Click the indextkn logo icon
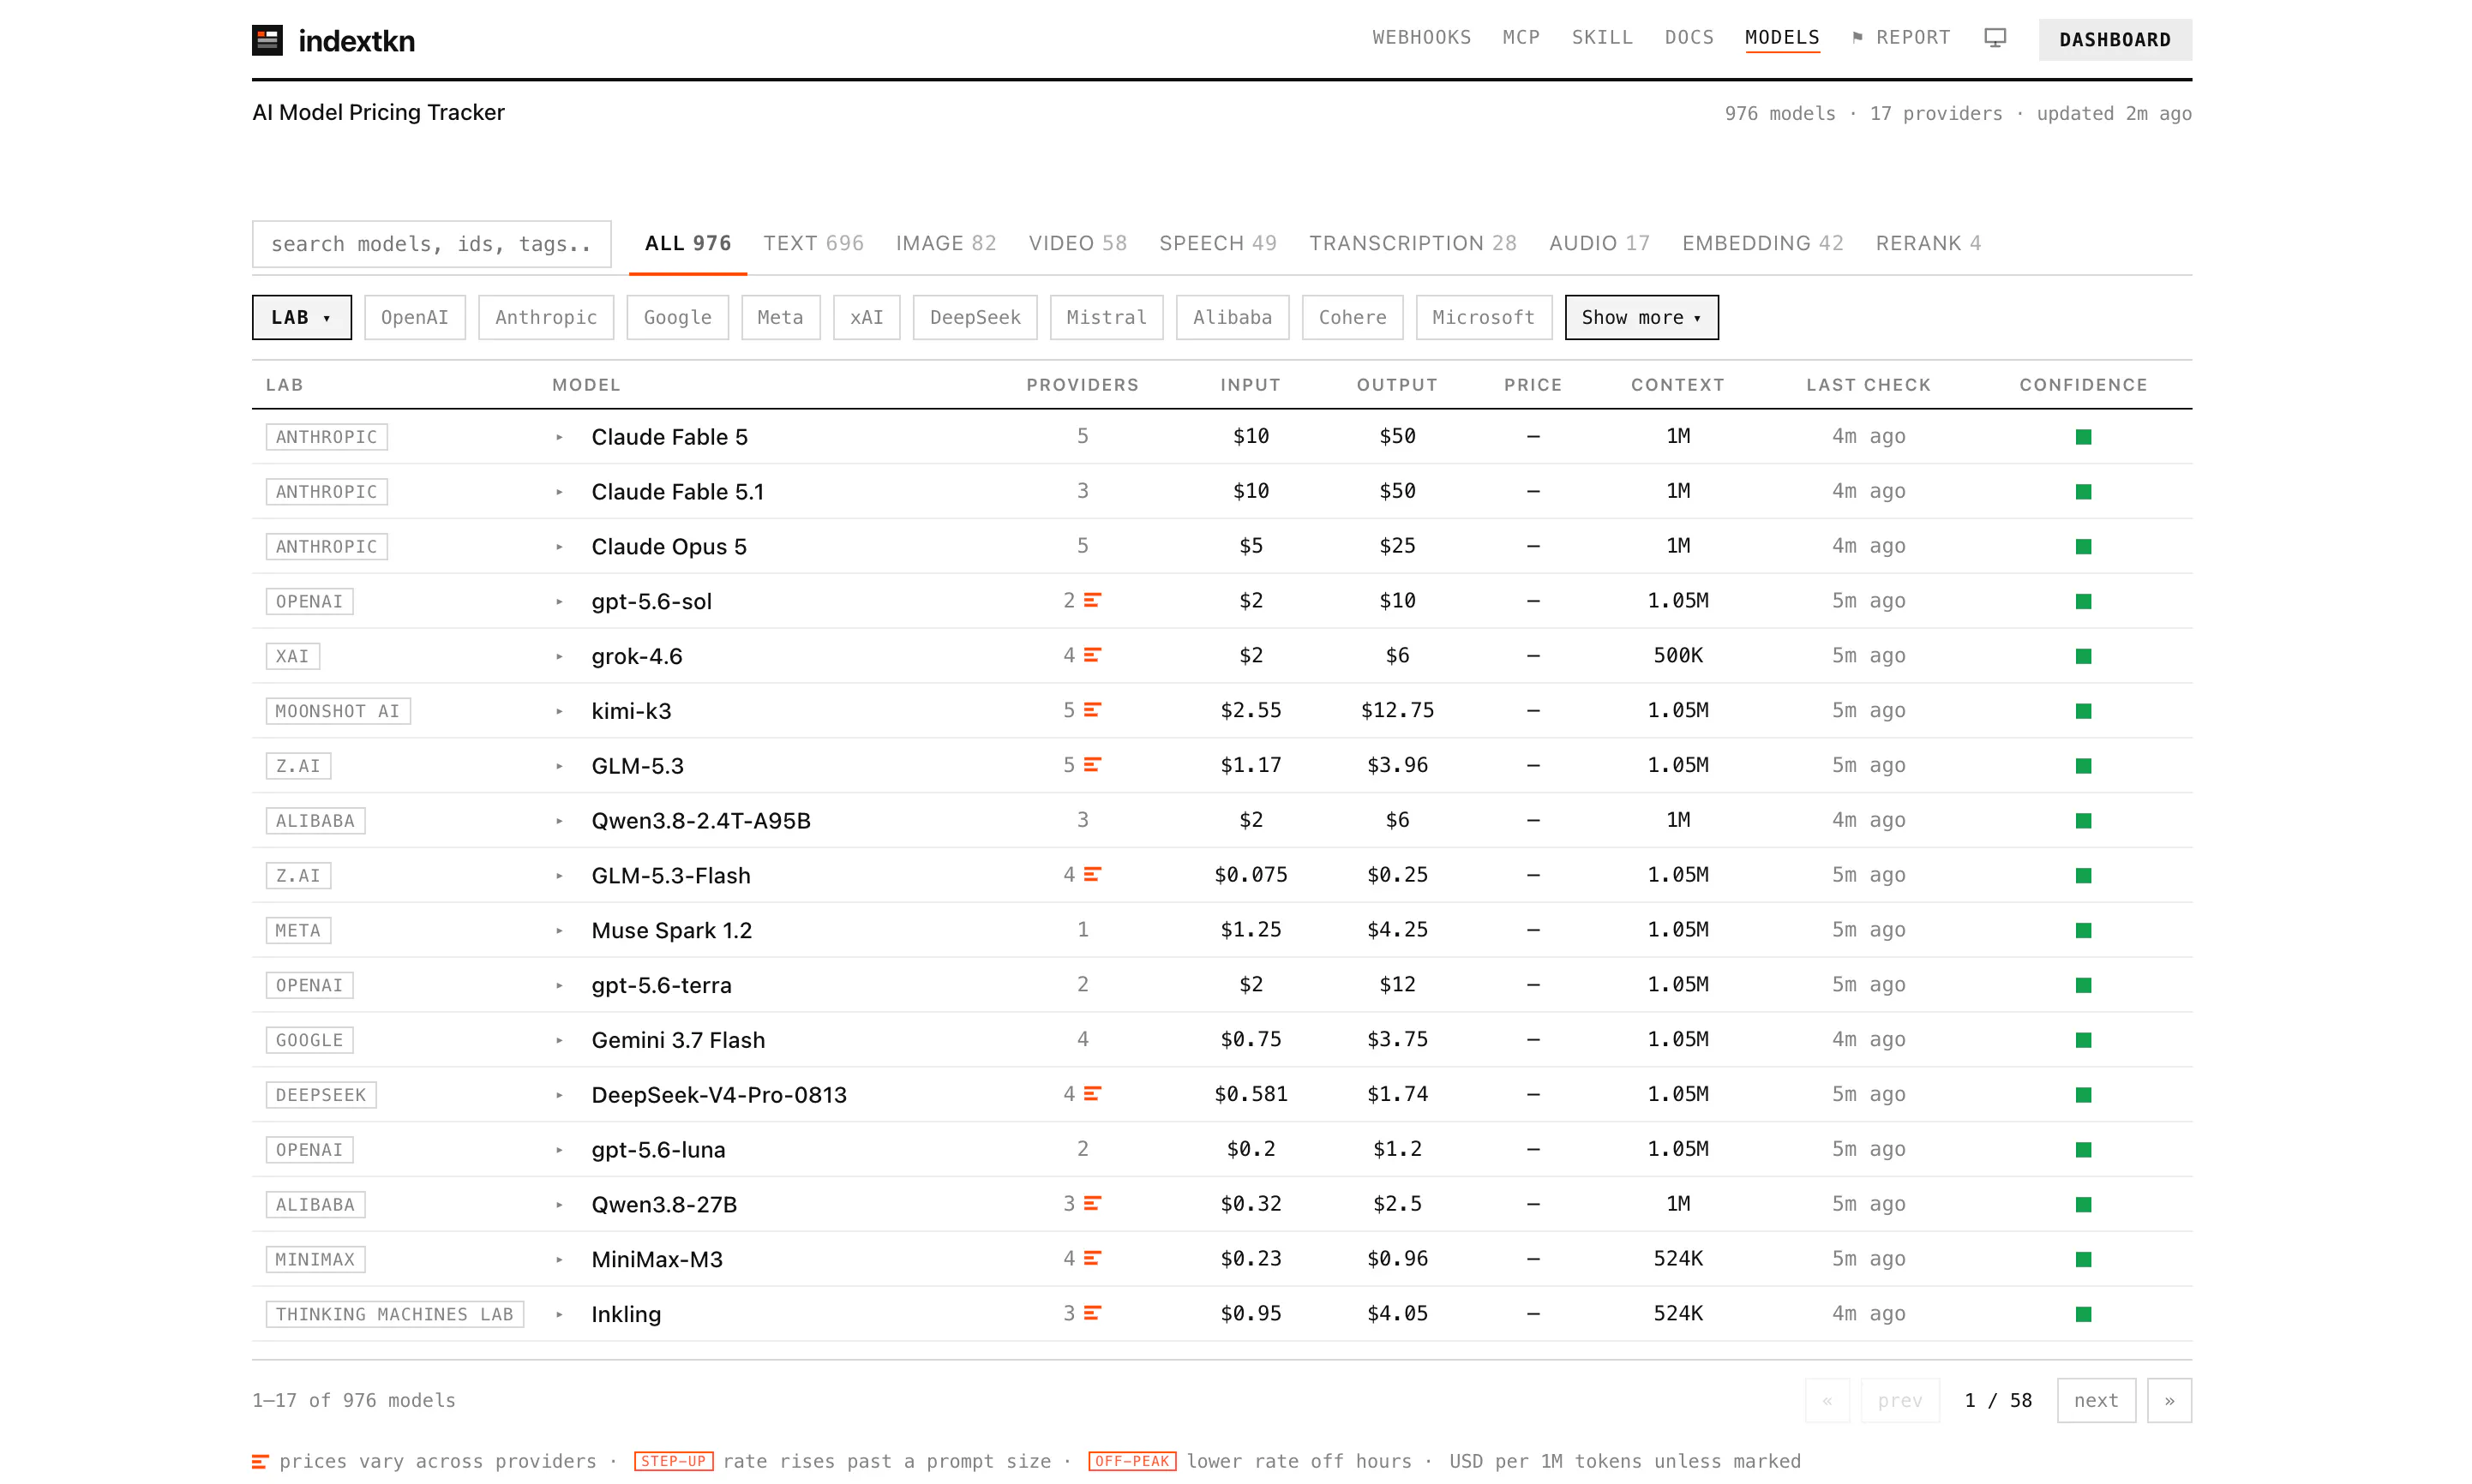Screen dimensions: 2472x1484 [x=267, y=40]
